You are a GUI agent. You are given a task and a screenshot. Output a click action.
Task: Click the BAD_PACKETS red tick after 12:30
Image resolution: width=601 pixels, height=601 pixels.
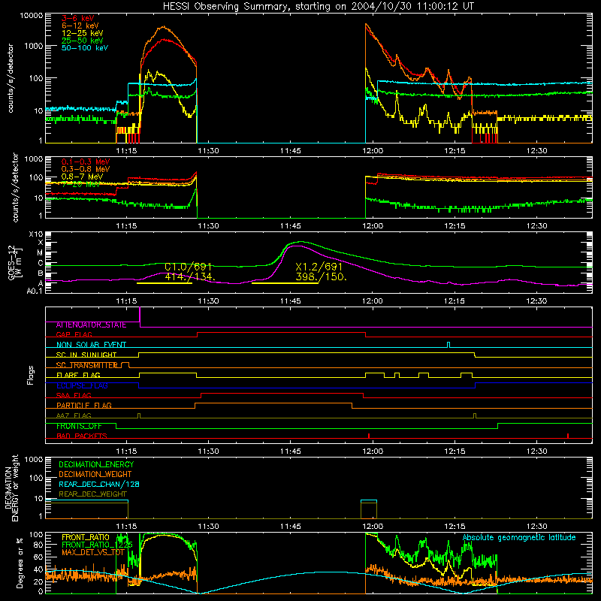pyautogui.click(x=568, y=436)
